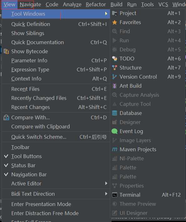186x222 pixels.
Task: Click the Version Control branch icon
Action: 114,77
